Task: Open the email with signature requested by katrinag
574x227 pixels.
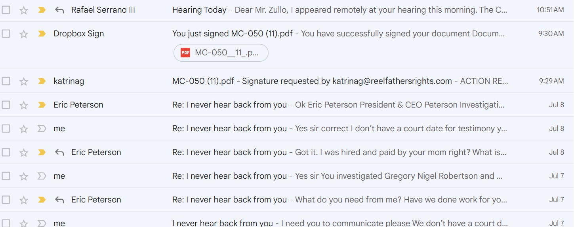Action: (x=317, y=81)
